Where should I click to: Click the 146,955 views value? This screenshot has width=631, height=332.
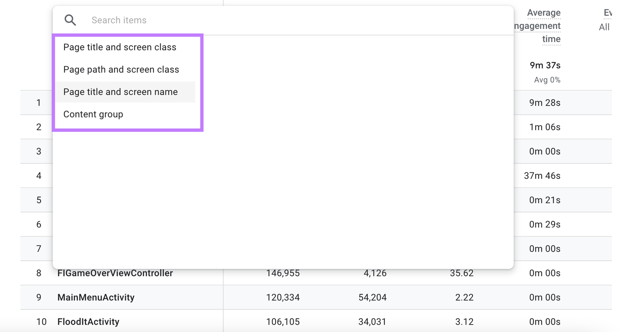[283, 273]
